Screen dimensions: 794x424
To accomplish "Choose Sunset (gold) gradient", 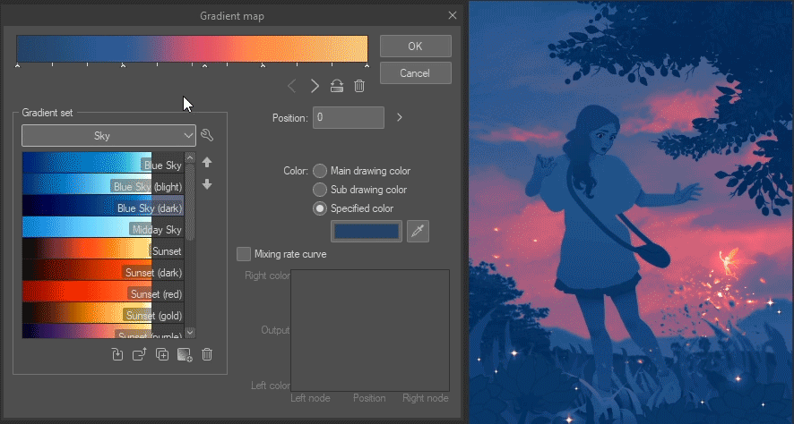I will click(103, 313).
